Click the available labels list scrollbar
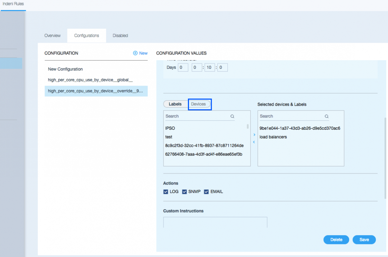 point(248,127)
